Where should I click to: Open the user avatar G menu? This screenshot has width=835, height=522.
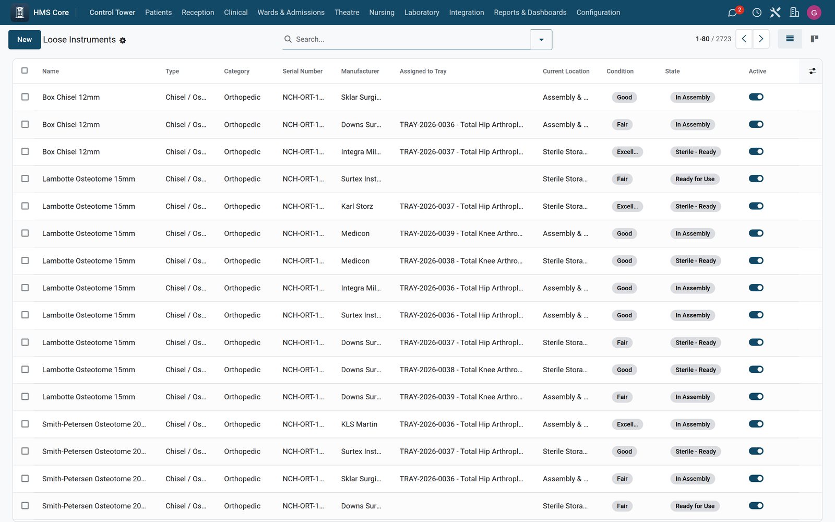click(814, 13)
